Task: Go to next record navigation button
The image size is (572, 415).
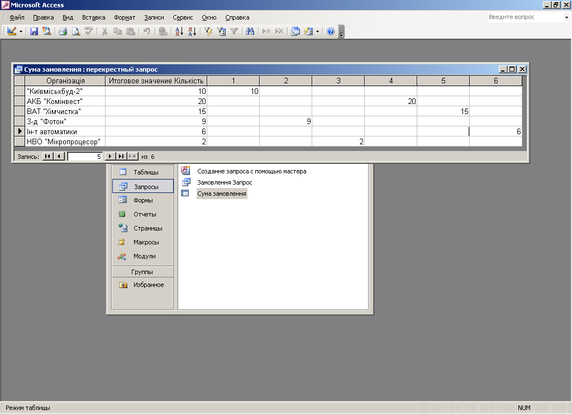Action: [110, 157]
